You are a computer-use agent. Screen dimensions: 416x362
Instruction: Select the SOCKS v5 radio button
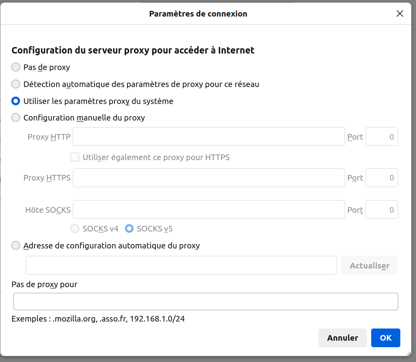129,228
